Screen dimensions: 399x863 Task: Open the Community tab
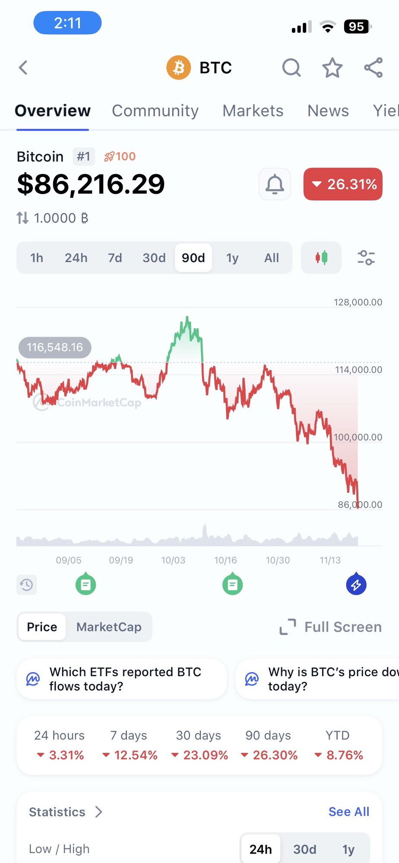point(155,111)
